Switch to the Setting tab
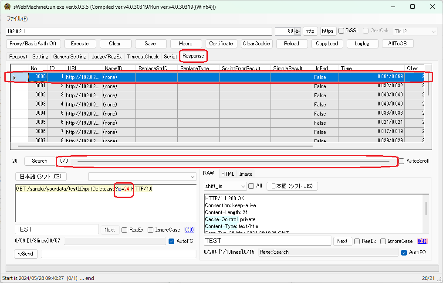Image resolution: width=443 pixels, height=283 pixels. [40, 57]
